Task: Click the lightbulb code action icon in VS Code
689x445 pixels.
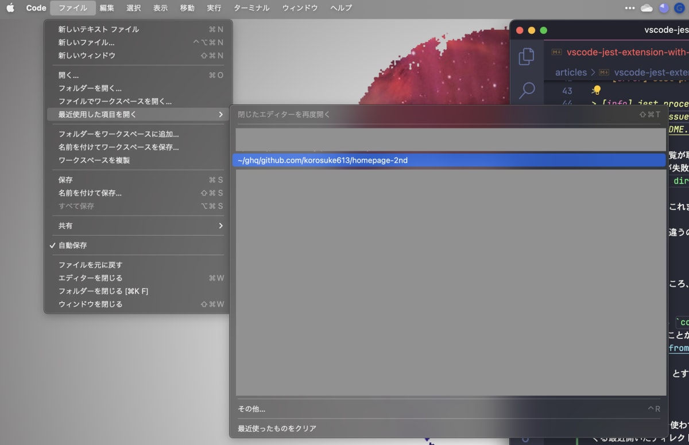Action: click(x=597, y=90)
